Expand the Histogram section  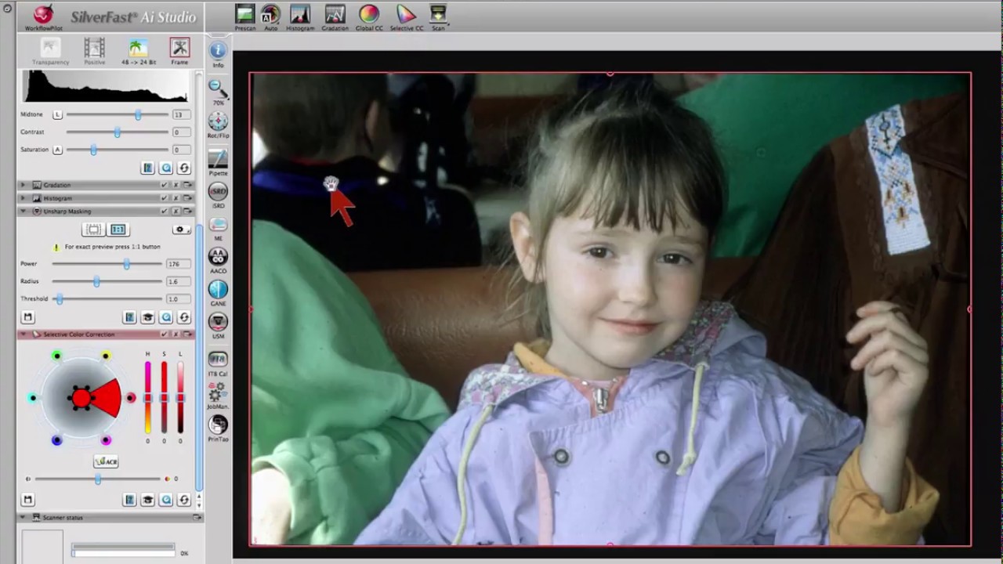tap(23, 198)
